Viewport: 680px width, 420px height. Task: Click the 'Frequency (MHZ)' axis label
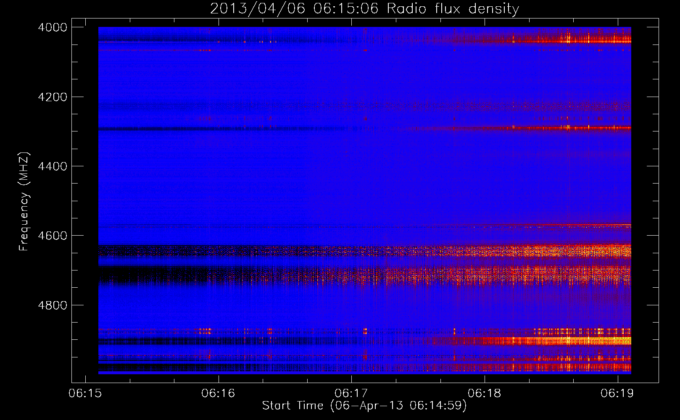click(x=24, y=202)
